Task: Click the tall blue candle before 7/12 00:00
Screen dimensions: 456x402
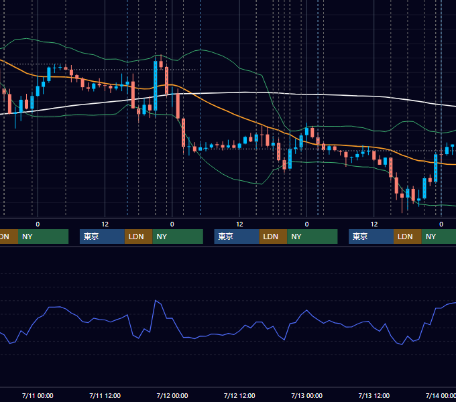Action: tap(156, 86)
